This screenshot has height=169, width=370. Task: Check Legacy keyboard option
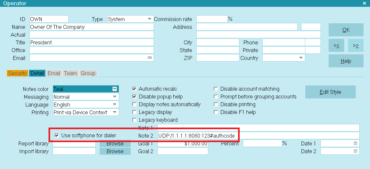click(x=134, y=120)
